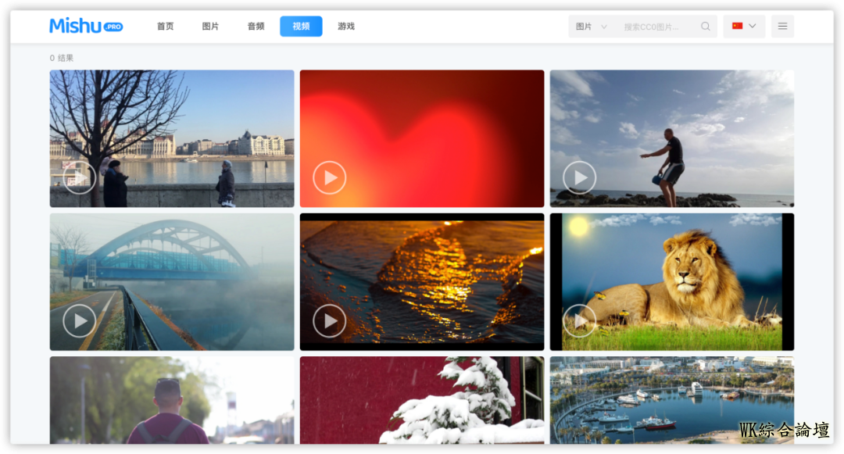Open the hamburger menu
Screen dimensions: 844x454
(782, 27)
